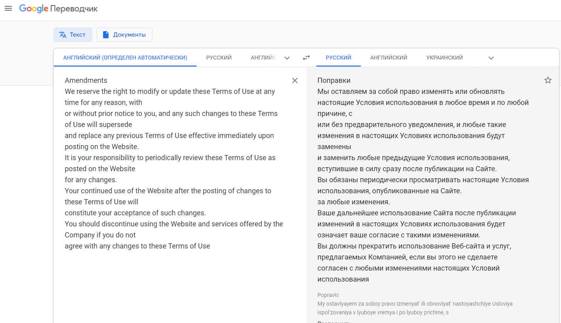Place cursor at 'constitute your acceptance' line

click(x=135, y=213)
